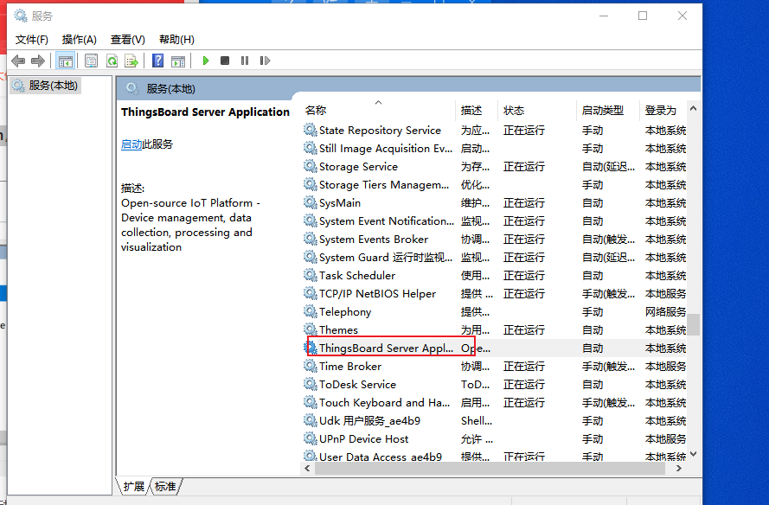Toggle the console tree pane visibility
This screenshot has height=505, width=769.
pos(66,61)
